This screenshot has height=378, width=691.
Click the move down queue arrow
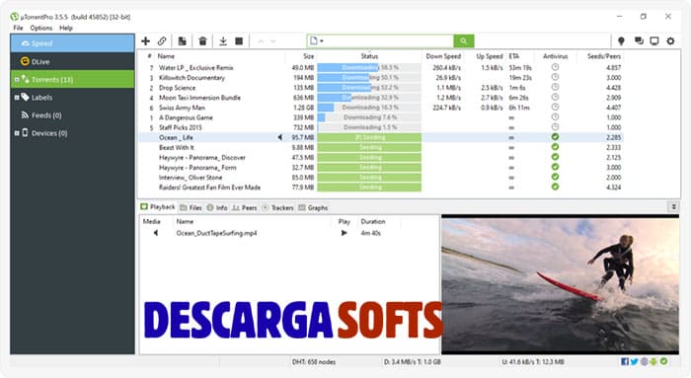(273, 41)
